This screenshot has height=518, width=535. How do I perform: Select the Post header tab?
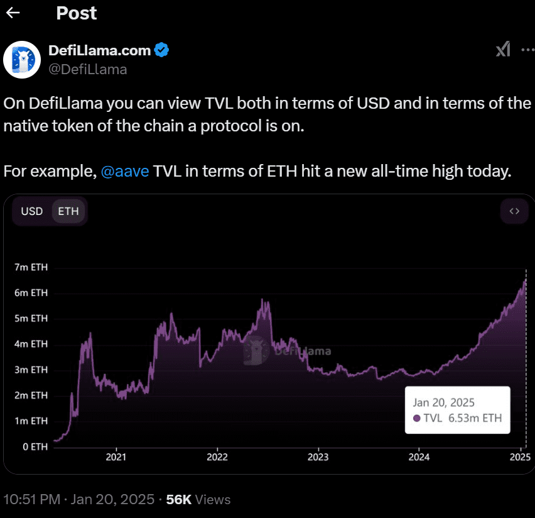(x=76, y=13)
